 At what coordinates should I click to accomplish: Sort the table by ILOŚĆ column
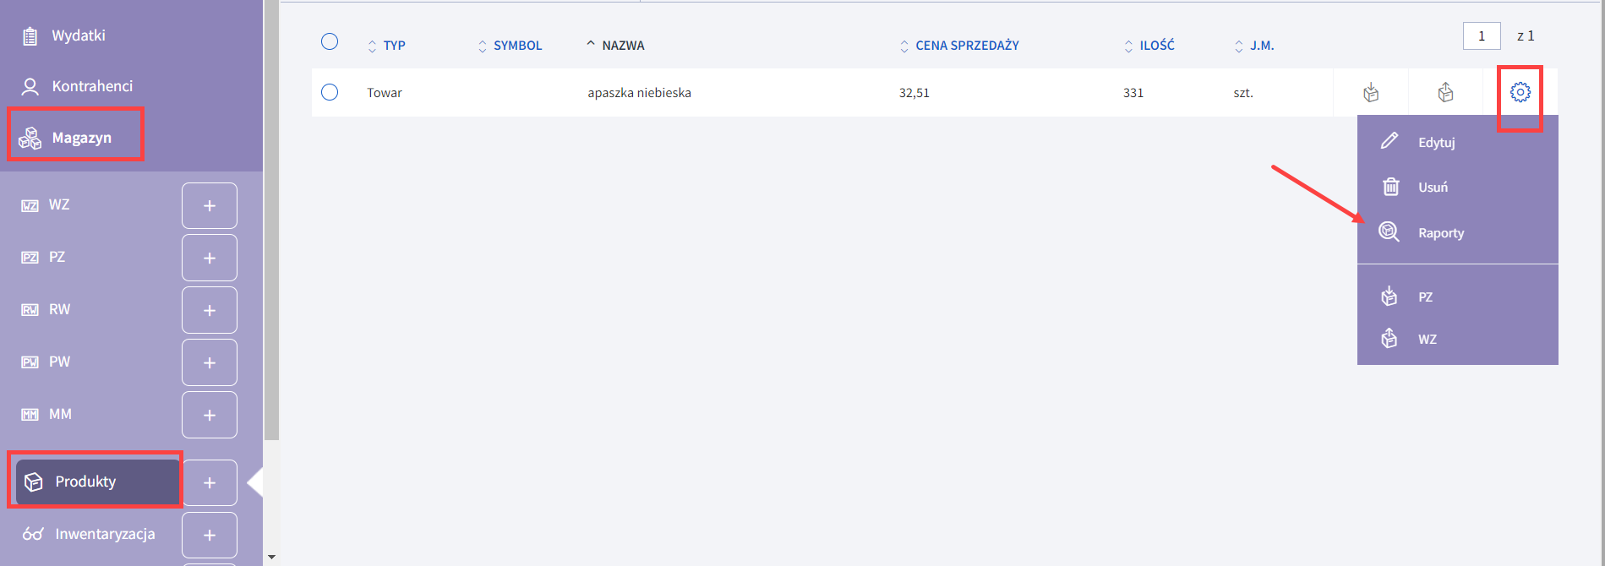pyautogui.click(x=1155, y=46)
